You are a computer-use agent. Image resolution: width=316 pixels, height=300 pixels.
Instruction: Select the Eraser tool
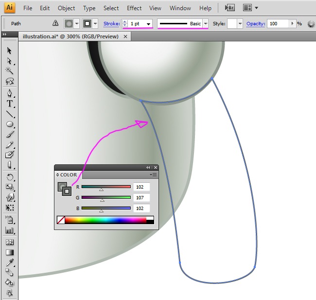pos(9,165)
